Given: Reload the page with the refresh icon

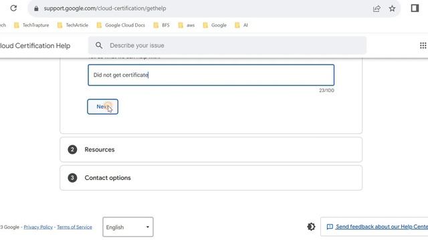Looking at the screenshot, I should [x=13, y=8].
